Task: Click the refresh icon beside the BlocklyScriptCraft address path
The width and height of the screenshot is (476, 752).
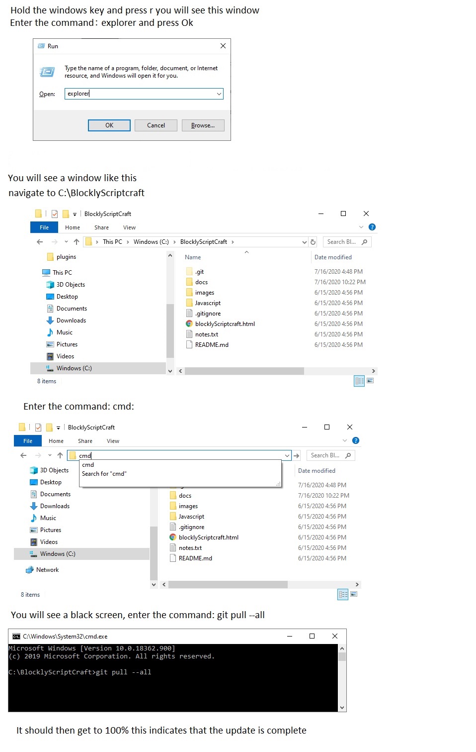Action: pyautogui.click(x=313, y=242)
